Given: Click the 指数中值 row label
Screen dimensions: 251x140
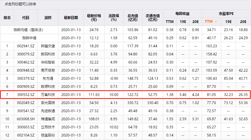Looking at the screenshot, I should point(29,38).
